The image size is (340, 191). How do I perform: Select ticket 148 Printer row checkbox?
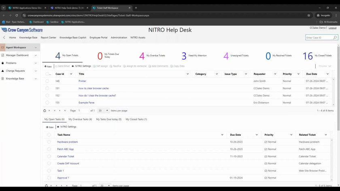[47, 81]
